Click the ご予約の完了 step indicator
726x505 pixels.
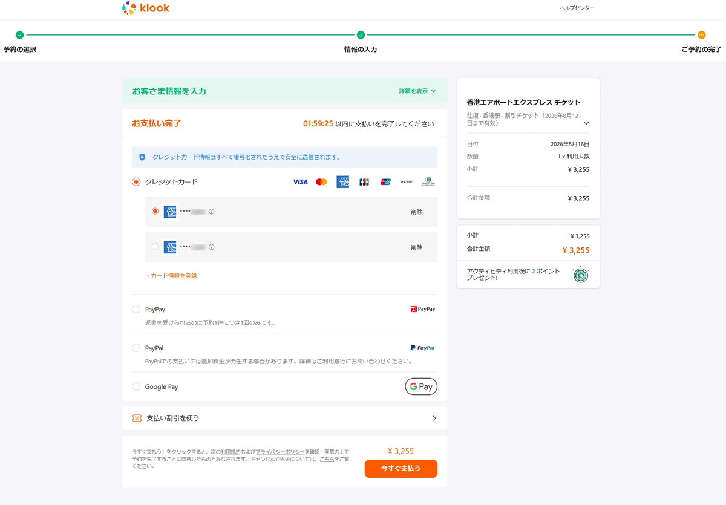(701, 35)
